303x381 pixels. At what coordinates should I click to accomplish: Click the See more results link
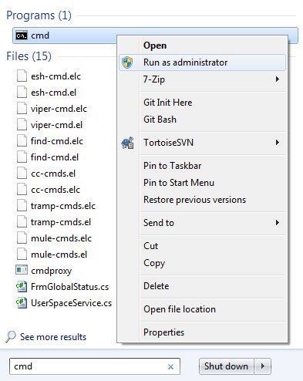(x=53, y=337)
